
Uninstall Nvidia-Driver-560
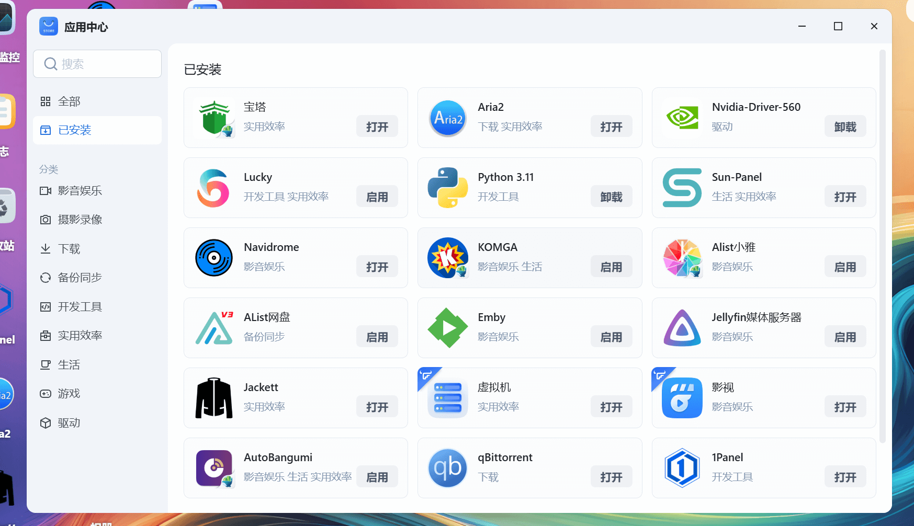coord(845,127)
